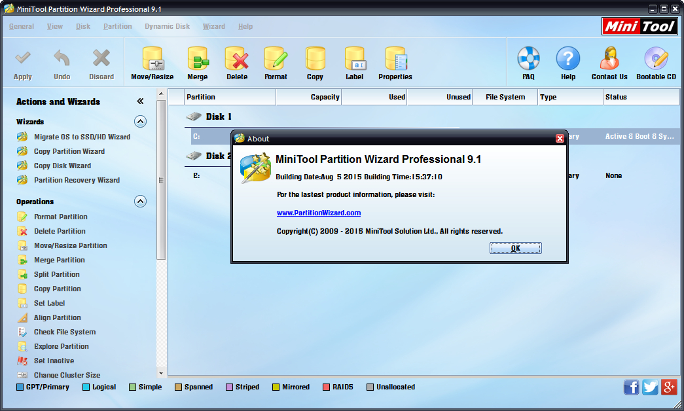Screen dimensions: 684x411
Task: Click the Properties toolbar icon
Action: [395, 60]
